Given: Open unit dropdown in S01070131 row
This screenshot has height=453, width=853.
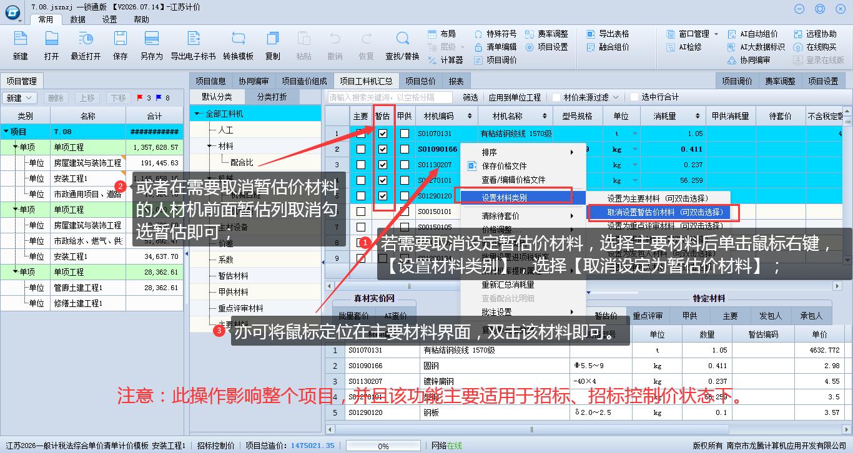Looking at the screenshot, I should click(636, 134).
